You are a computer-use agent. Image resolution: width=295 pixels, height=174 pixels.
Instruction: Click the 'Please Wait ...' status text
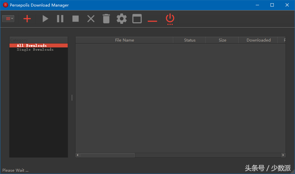[x=15, y=170]
